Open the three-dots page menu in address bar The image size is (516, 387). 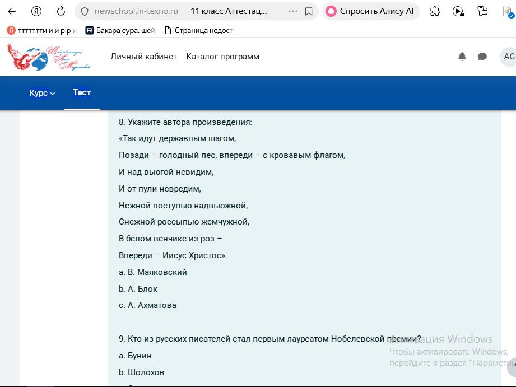click(292, 12)
